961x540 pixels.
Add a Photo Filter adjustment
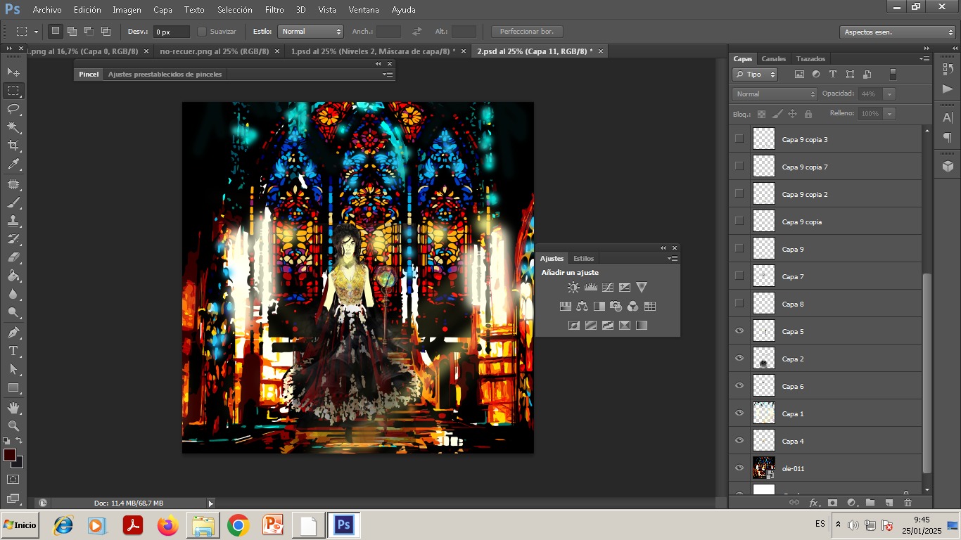pyautogui.click(x=616, y=306)
